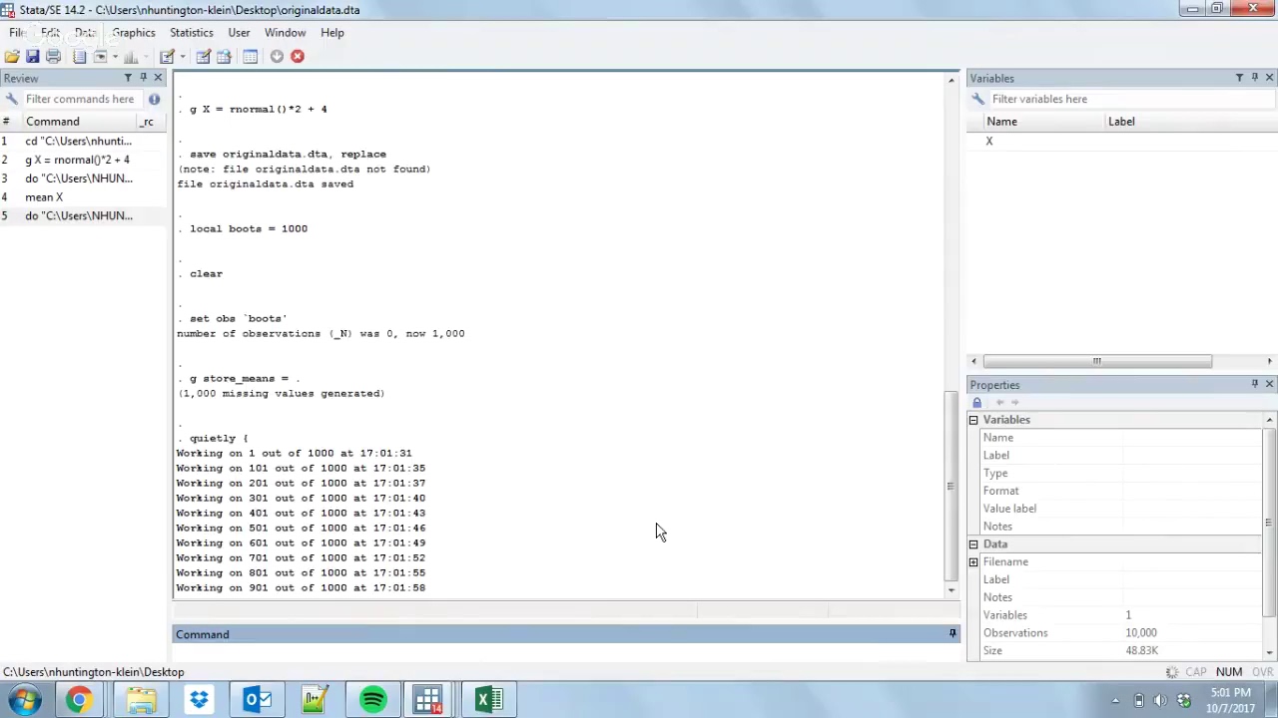
Task: Click the Variables panel horizontal scrollbar thumb
Action: point(1097,361)
